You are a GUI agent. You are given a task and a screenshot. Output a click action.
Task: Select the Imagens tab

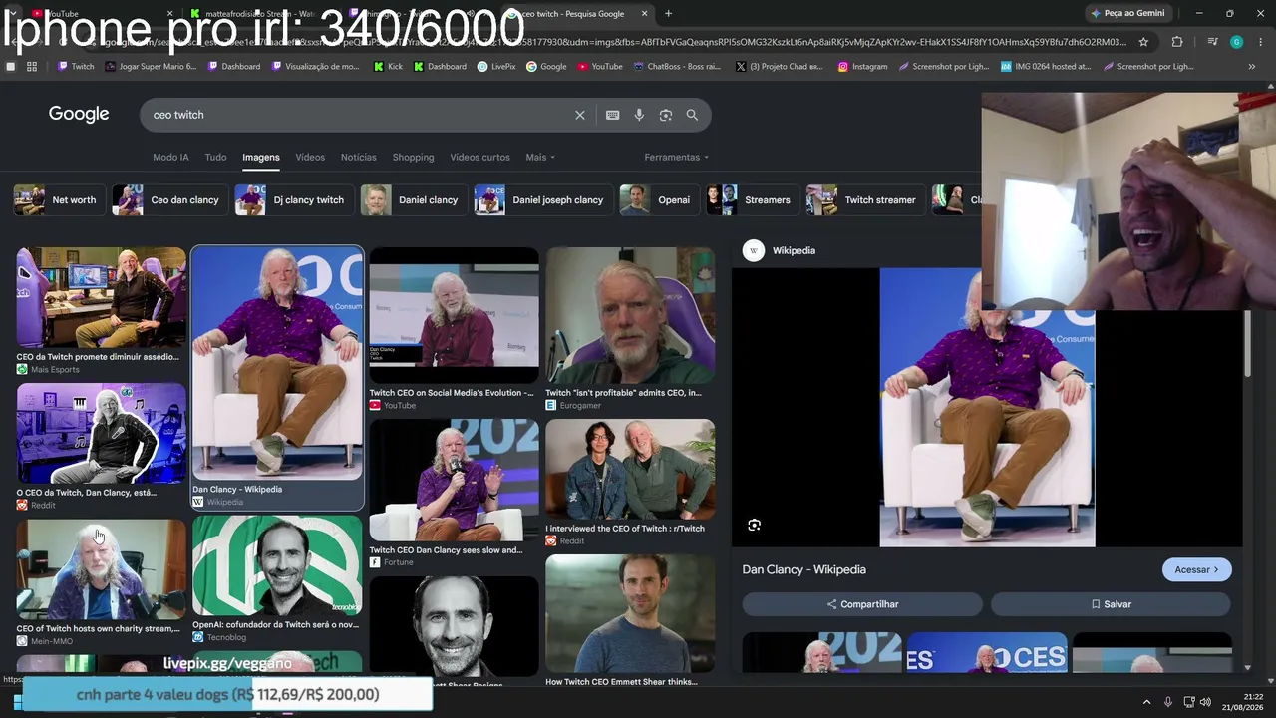[261, 157]
